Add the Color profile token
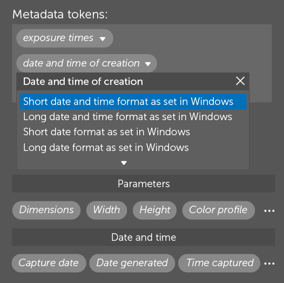284x283 pixels. point(219,210)
